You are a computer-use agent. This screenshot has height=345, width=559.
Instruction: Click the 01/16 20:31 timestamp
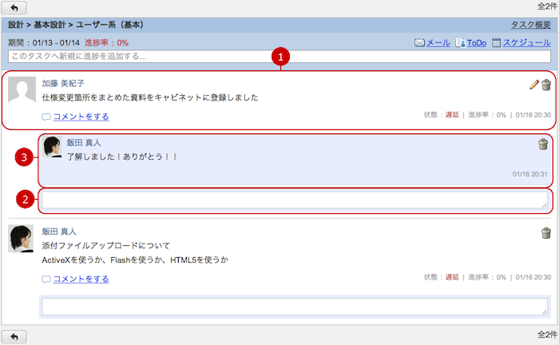coord(529,174)
